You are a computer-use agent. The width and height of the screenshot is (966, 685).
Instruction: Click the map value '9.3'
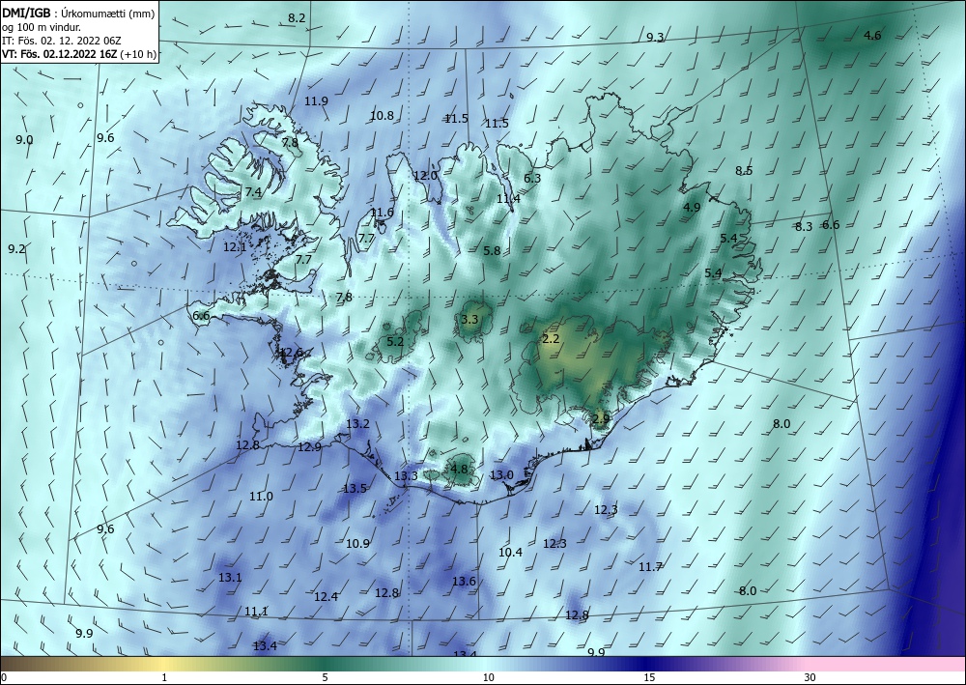tap(655, 38)
